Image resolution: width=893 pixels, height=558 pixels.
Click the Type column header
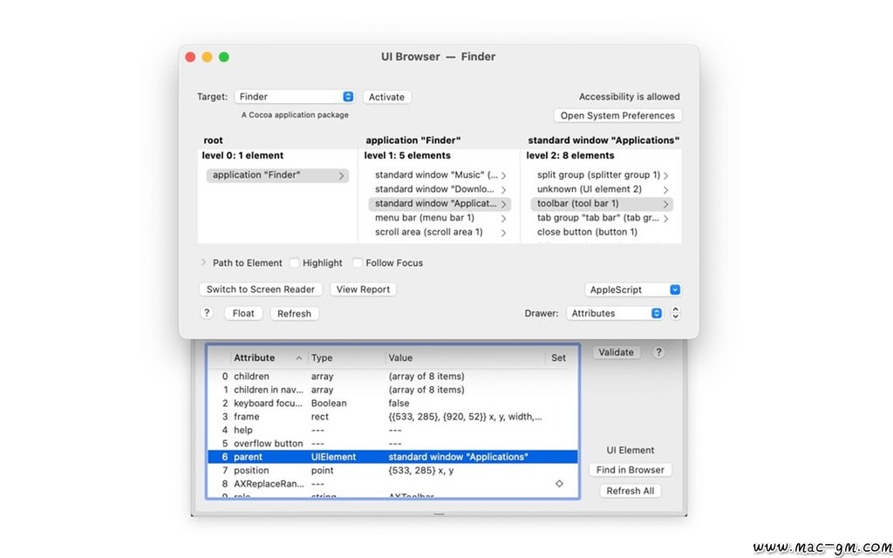347,358
